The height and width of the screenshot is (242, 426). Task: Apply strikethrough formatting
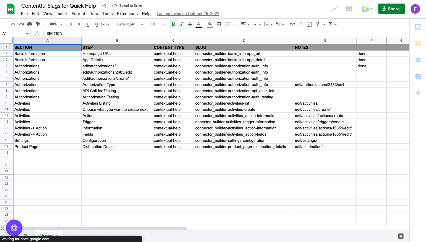(190, 24)
